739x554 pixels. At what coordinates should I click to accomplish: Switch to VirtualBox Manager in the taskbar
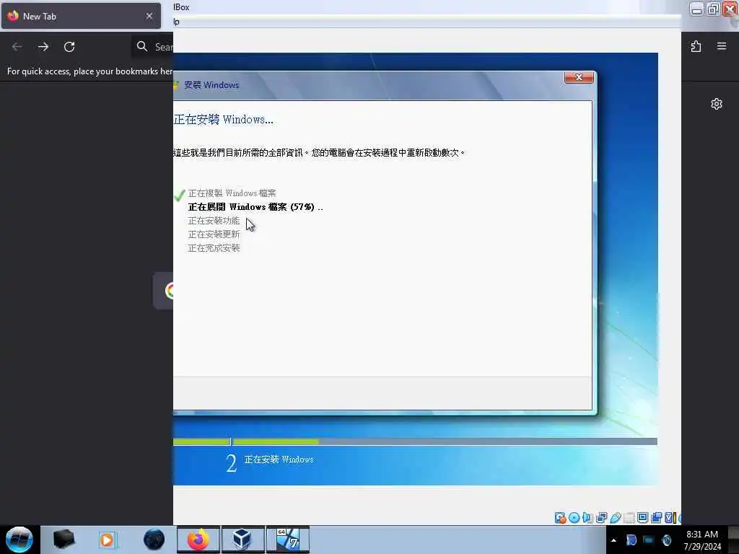242,540
